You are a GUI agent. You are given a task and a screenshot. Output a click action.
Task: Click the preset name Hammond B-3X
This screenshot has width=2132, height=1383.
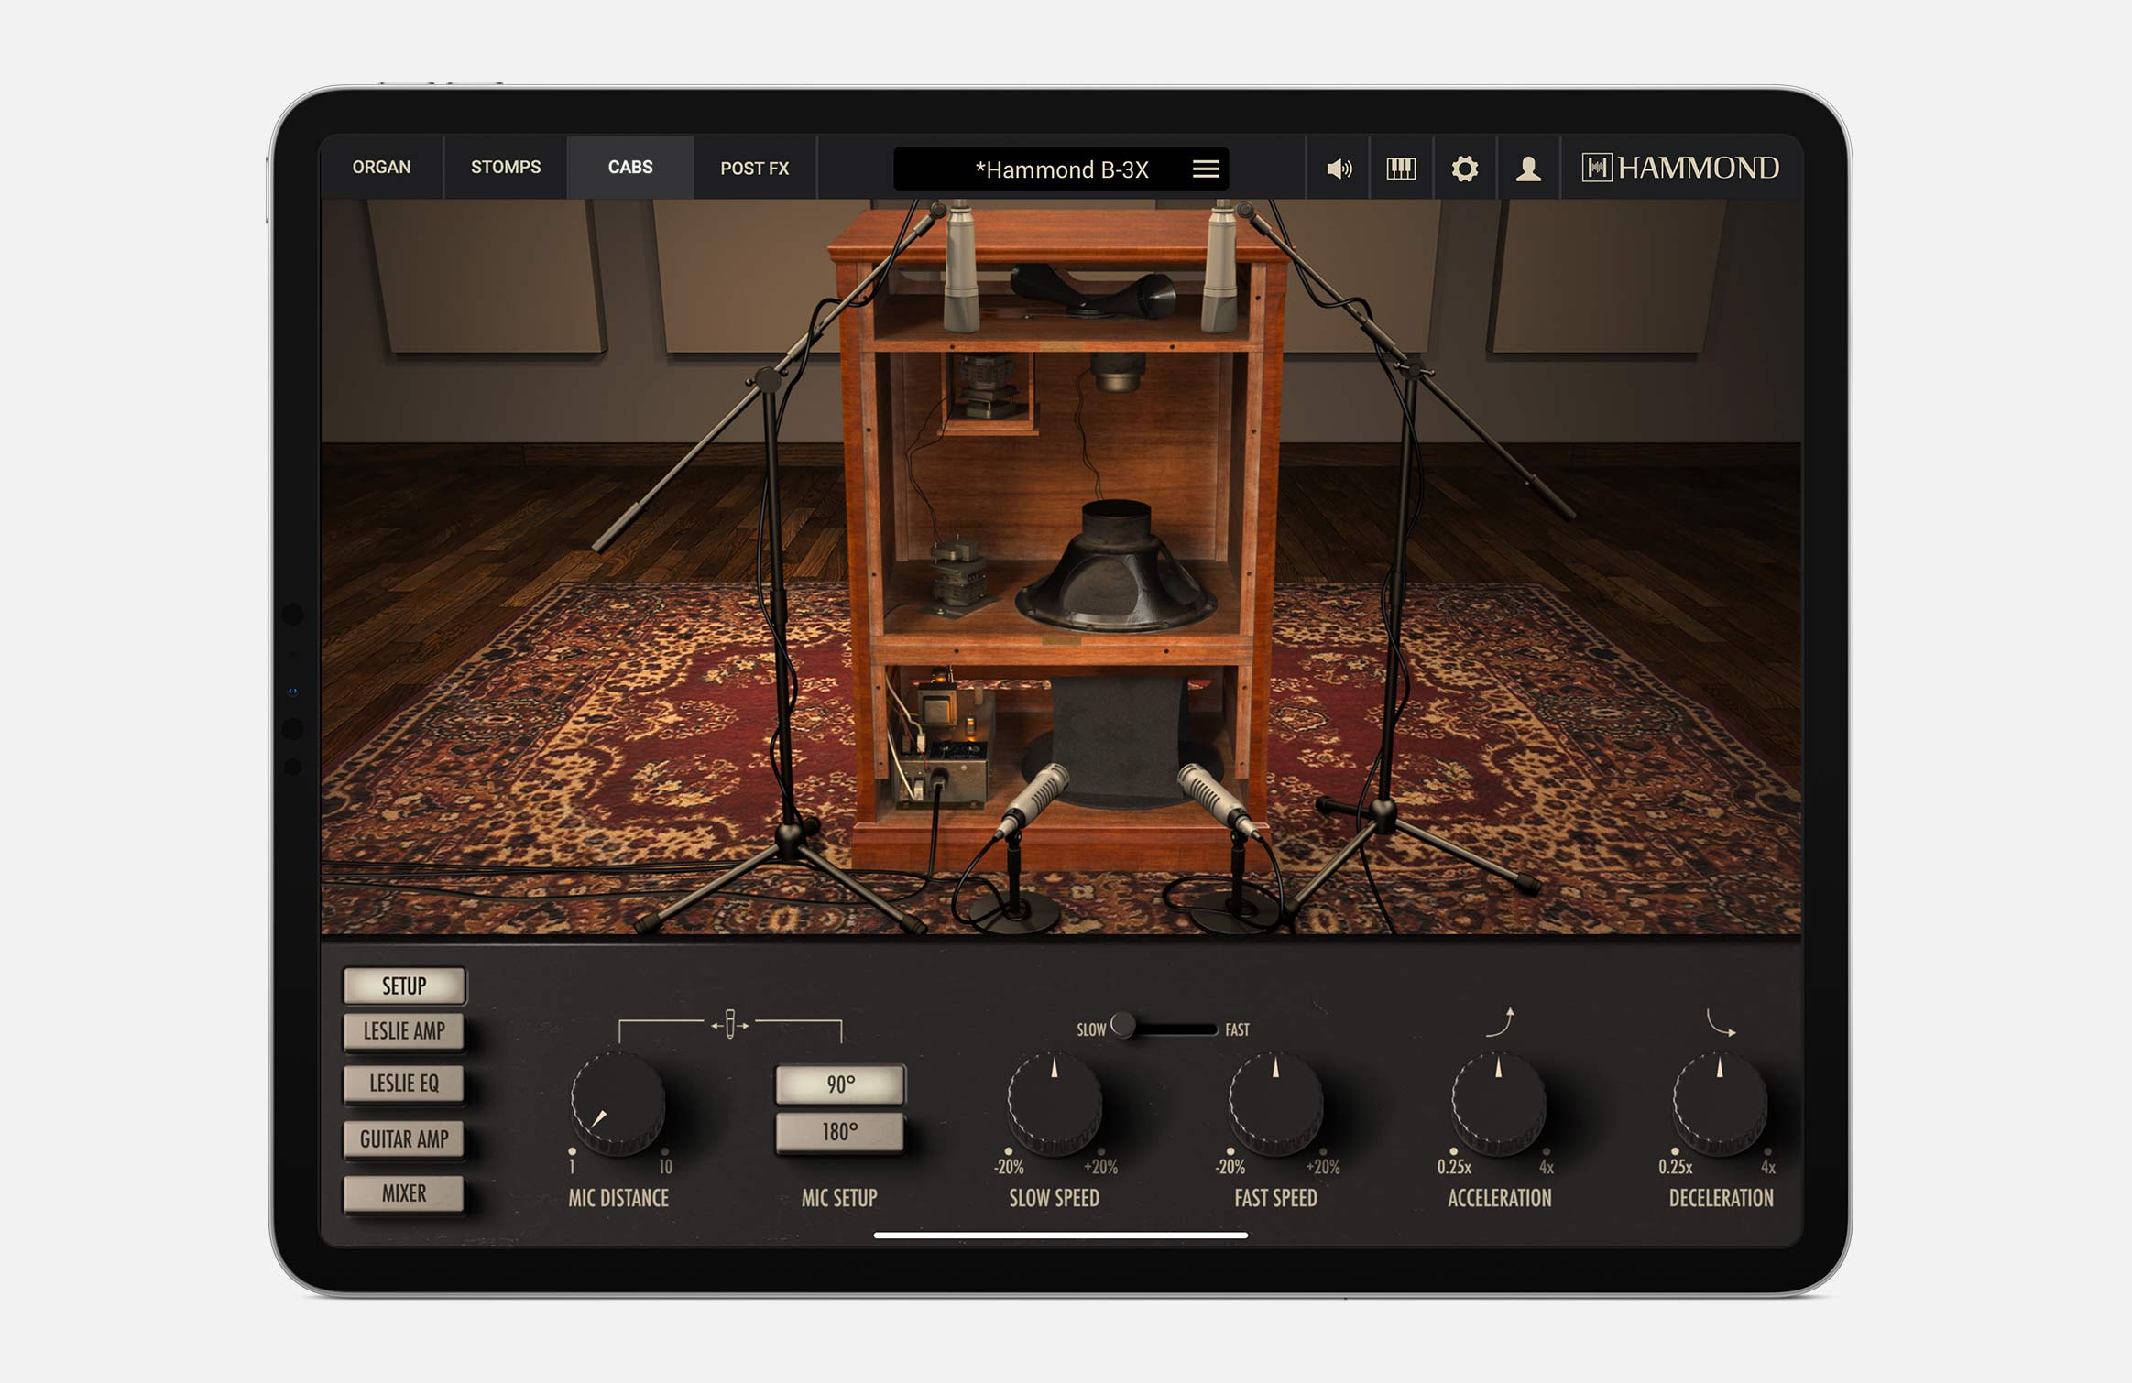tap(1063, 169)
